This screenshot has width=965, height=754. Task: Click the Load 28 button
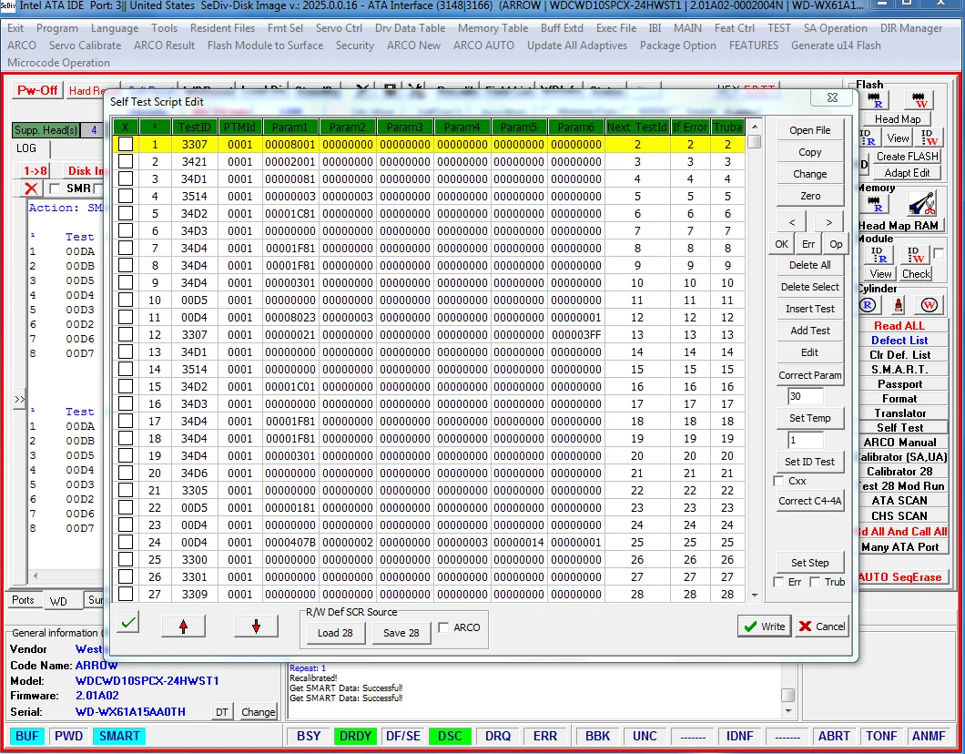[335, 633]
